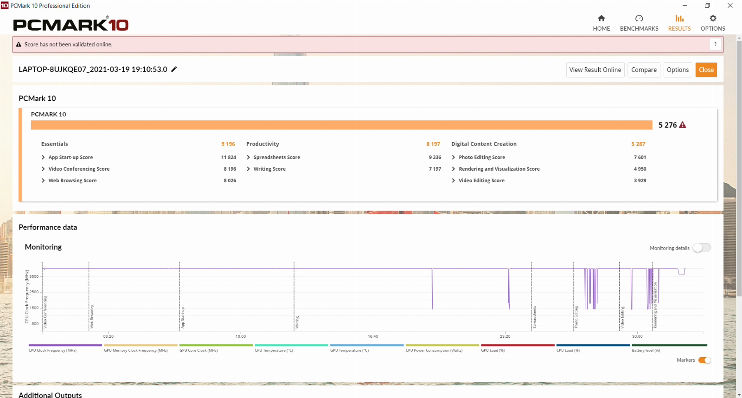Click the orange PCMark 10 score bar
742x398 pixels.
(342, 125)
